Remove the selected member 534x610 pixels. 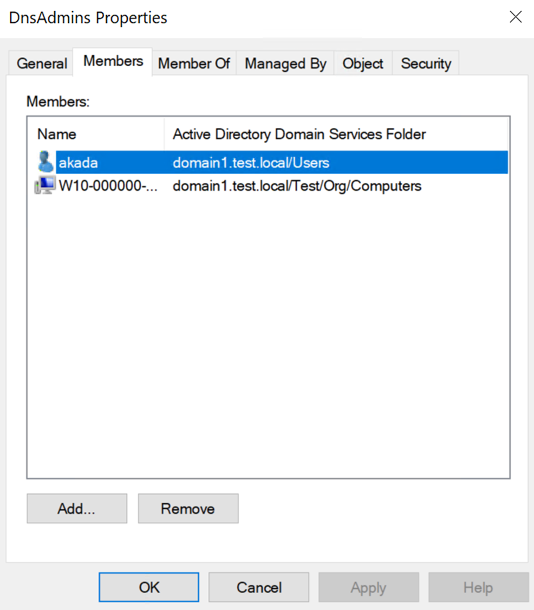tap(188, 509)
